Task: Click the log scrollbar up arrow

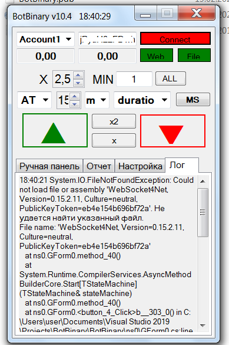Action: click(x=203, y=181)
